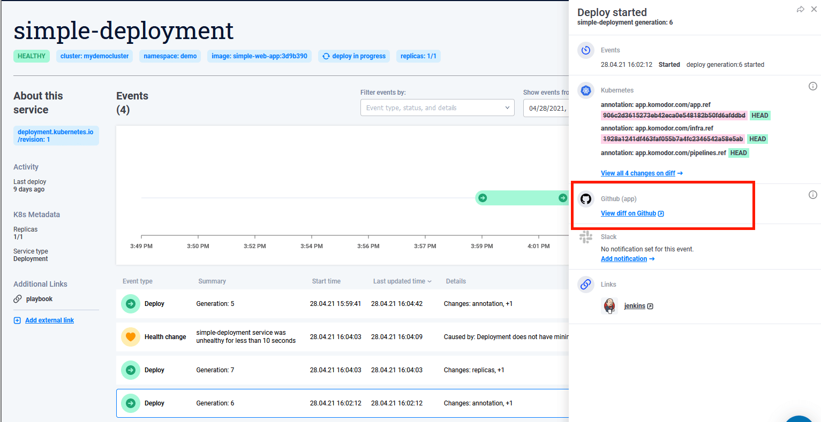Click the Jenkins avatar icon
821x422 pixels.
tap(609, 306)
